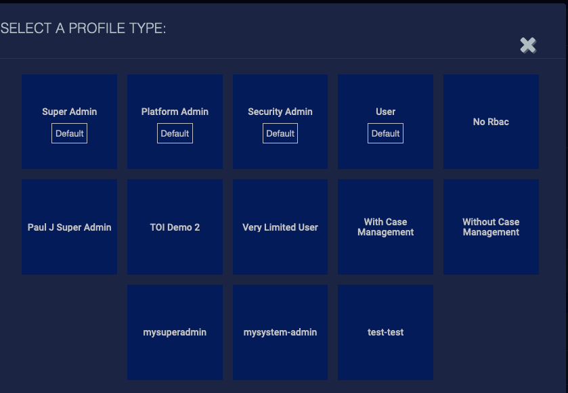Open the Paul J Super Admin profile
The image size is (568, 393).
pos(69,227)
